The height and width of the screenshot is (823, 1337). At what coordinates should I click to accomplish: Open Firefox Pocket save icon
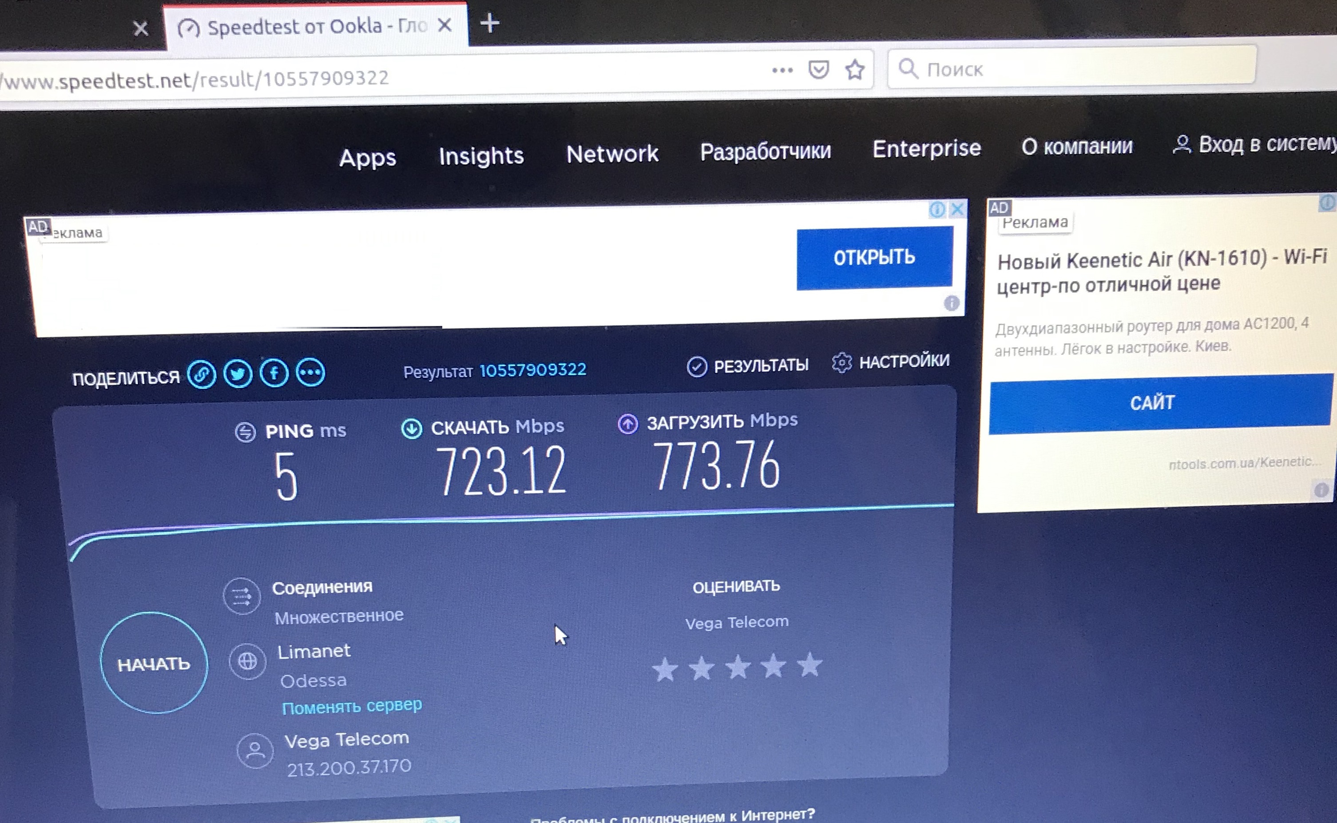coord(818,70)
